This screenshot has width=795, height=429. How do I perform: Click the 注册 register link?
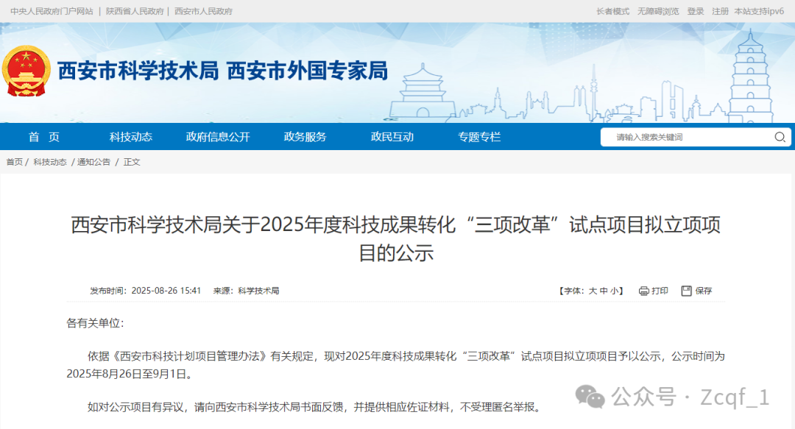718,11
